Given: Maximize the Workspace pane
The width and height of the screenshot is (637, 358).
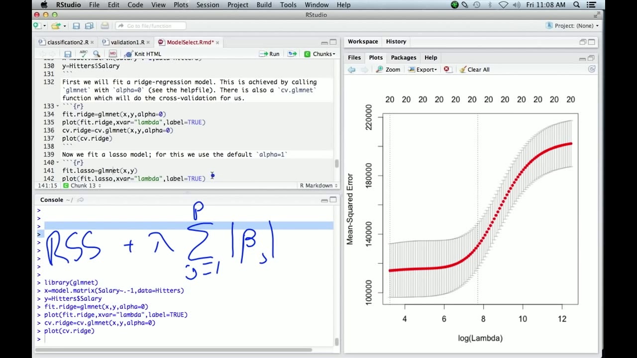Looking at the screenshot, I should click(591, 42).
